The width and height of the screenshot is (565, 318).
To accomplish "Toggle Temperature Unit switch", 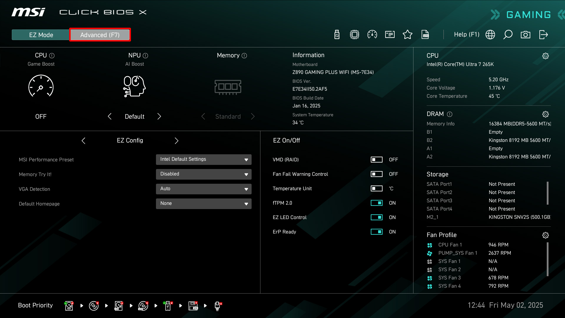I will (377, 188).
